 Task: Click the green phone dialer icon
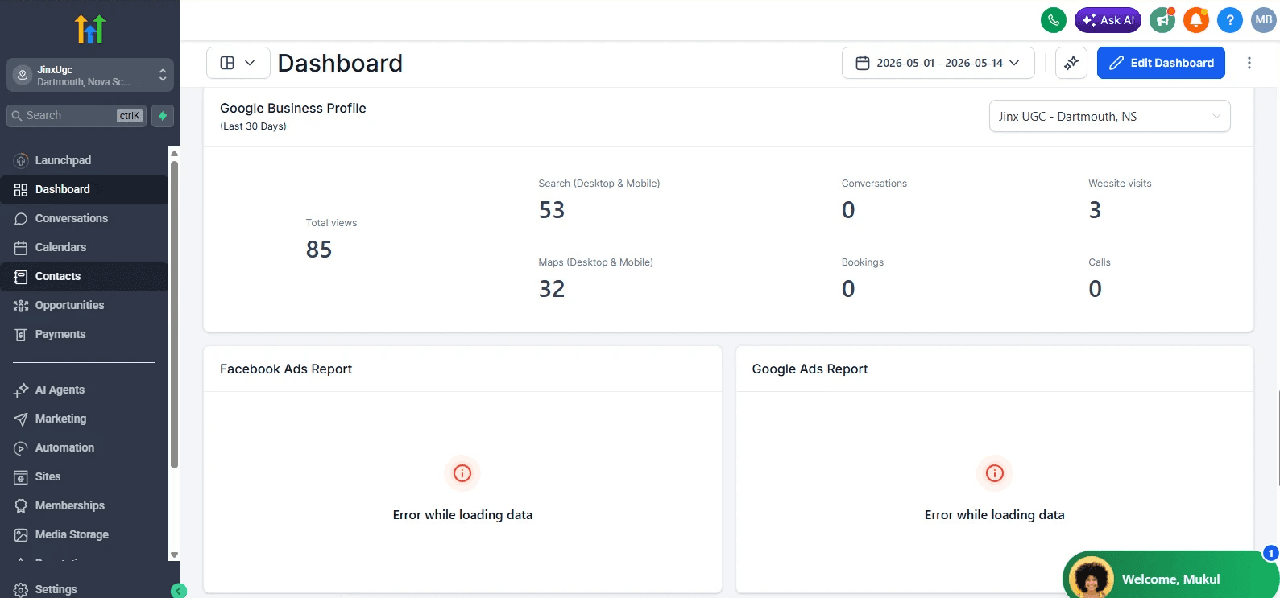coord(1053,20)
